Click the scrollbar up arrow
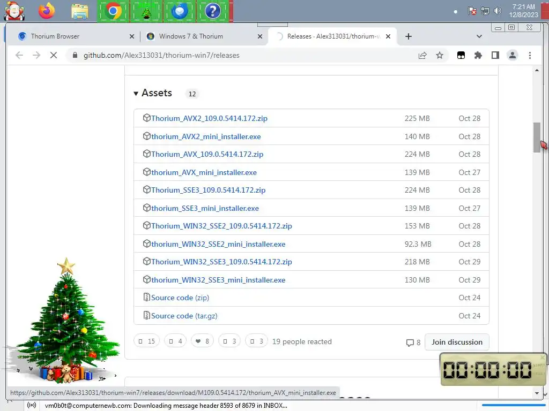 tap(537, 71)
